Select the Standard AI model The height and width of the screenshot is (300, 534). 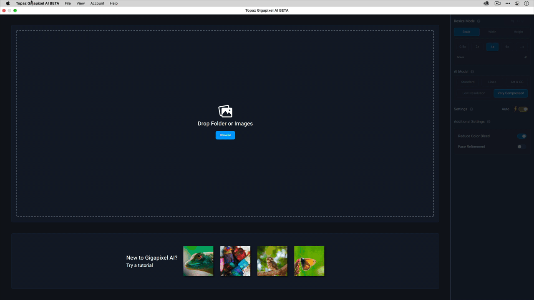click(468, 82)
